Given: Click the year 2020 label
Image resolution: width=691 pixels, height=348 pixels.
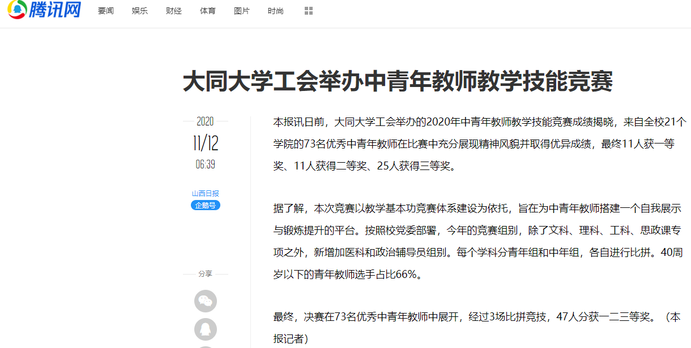Looking at the screenshot, I should click(205, 121).
